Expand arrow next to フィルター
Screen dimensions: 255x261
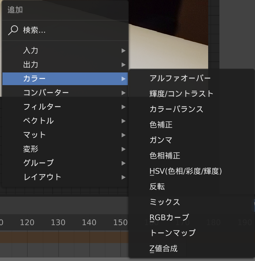[123, 107]
